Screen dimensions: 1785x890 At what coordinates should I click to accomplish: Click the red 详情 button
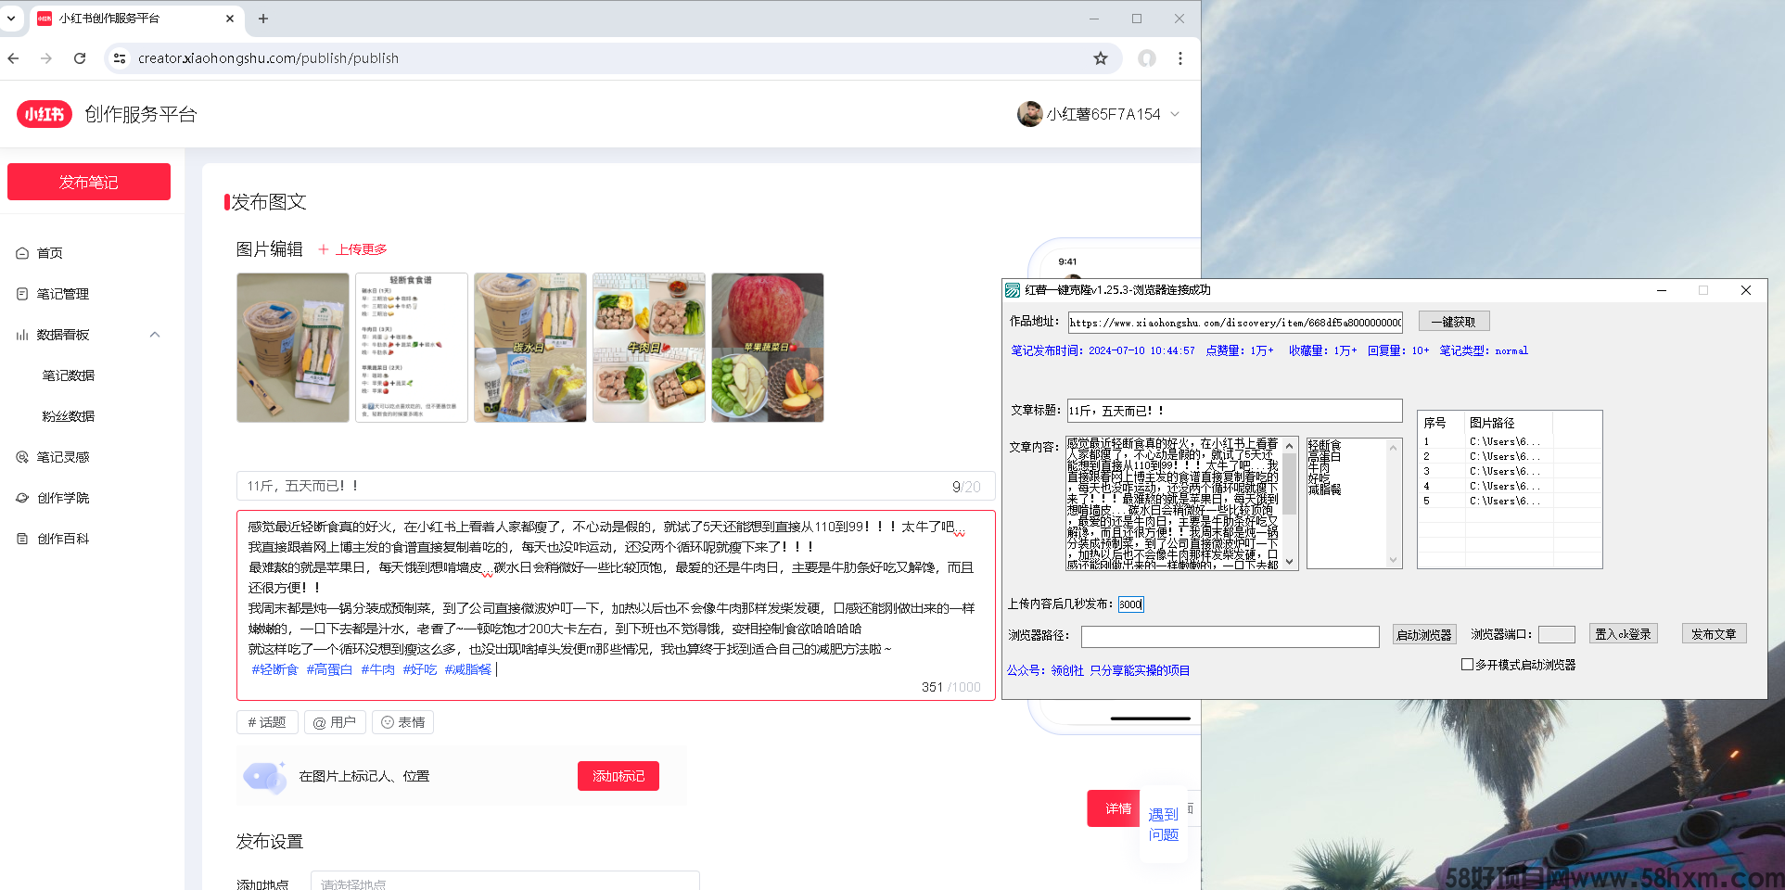pyautogui.click(x=1116, y=808)
